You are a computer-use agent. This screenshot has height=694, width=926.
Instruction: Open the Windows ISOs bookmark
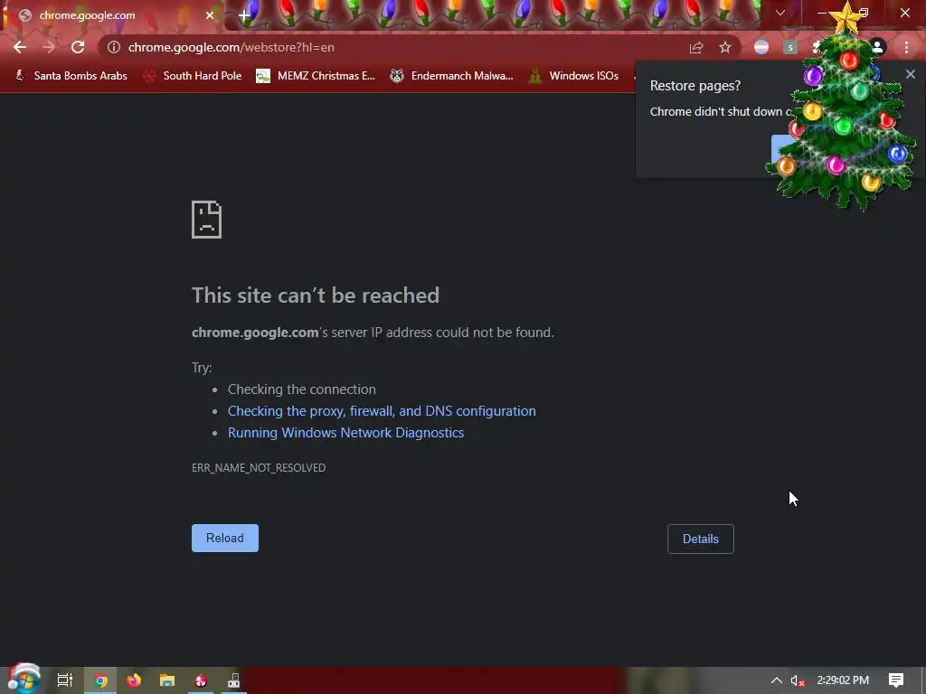573,76
